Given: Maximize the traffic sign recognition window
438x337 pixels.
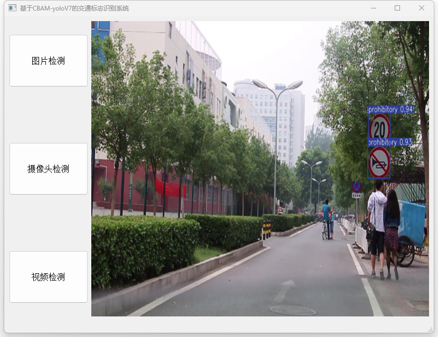Looking at the screenshot, I should tap(397, 8).
